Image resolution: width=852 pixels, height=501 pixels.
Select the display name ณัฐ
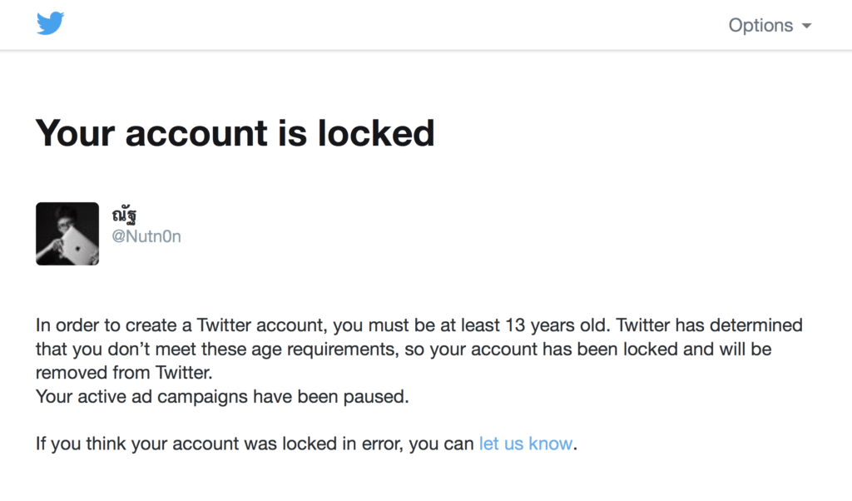[x=125, y=216]
